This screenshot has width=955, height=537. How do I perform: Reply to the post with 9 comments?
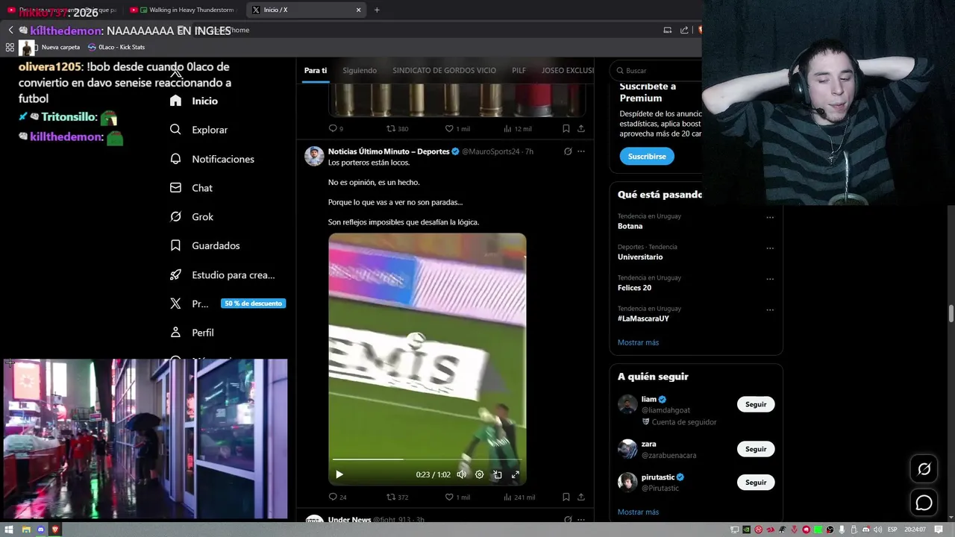coord(336,129)
